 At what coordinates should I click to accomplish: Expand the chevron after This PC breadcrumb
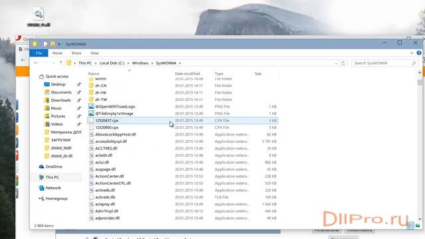coord(96,63)
